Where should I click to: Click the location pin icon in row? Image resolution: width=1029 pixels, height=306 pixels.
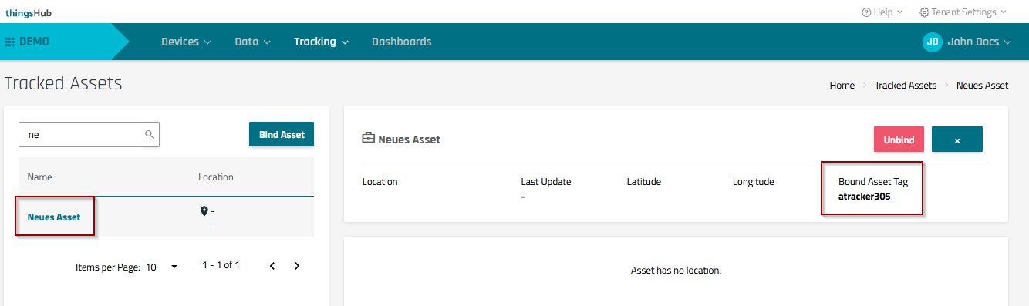point(204,211)
